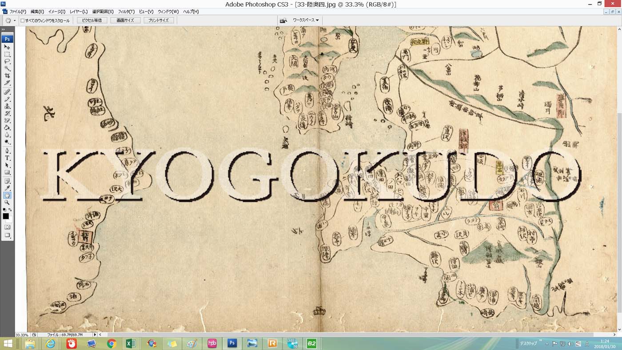The image size is (622, 350).
Task: Open the レイヤー(L) menu
Action: coord(79,12)
